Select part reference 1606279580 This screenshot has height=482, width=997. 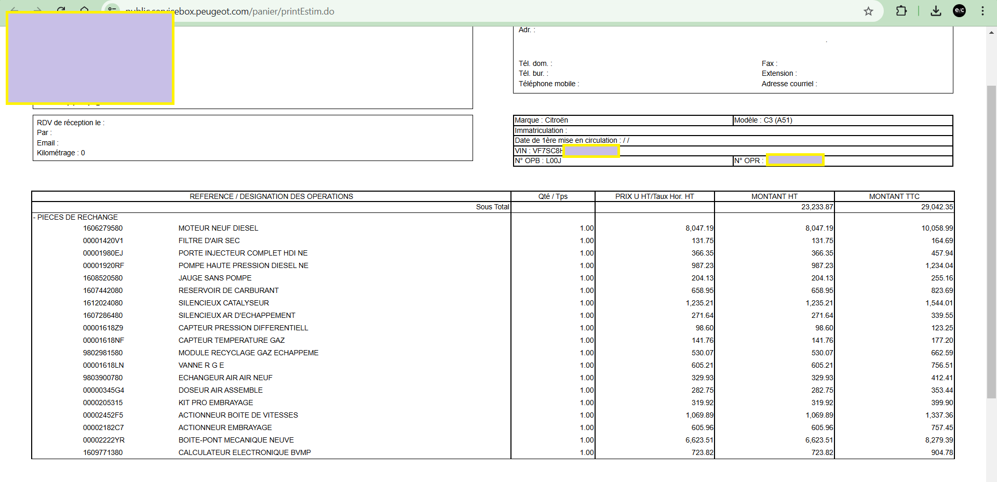coord(103,228)
